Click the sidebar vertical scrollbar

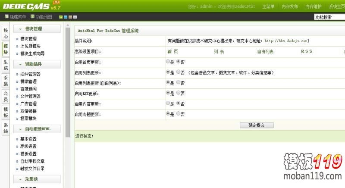(x=68, y=82)
